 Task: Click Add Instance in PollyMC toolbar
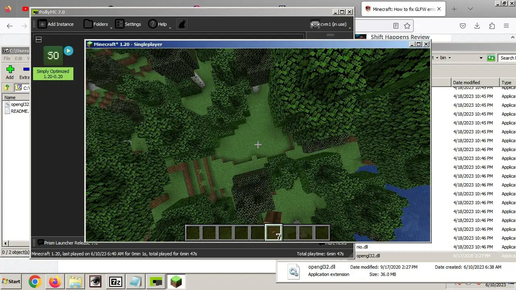[x=56, y=24]
